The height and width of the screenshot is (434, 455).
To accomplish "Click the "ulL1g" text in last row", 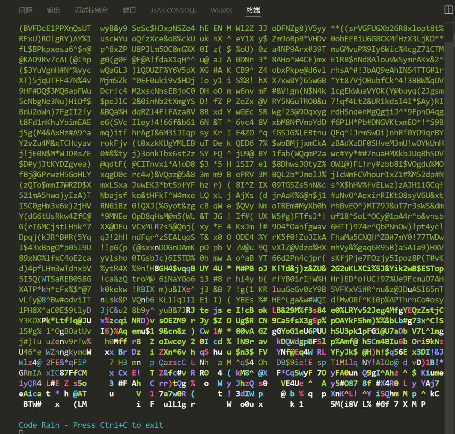I will pyautogui.click(x=174, y=404).
